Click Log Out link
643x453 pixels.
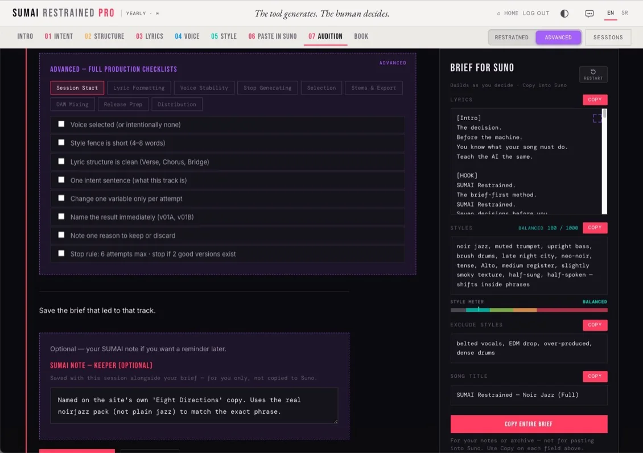[535, 13]
